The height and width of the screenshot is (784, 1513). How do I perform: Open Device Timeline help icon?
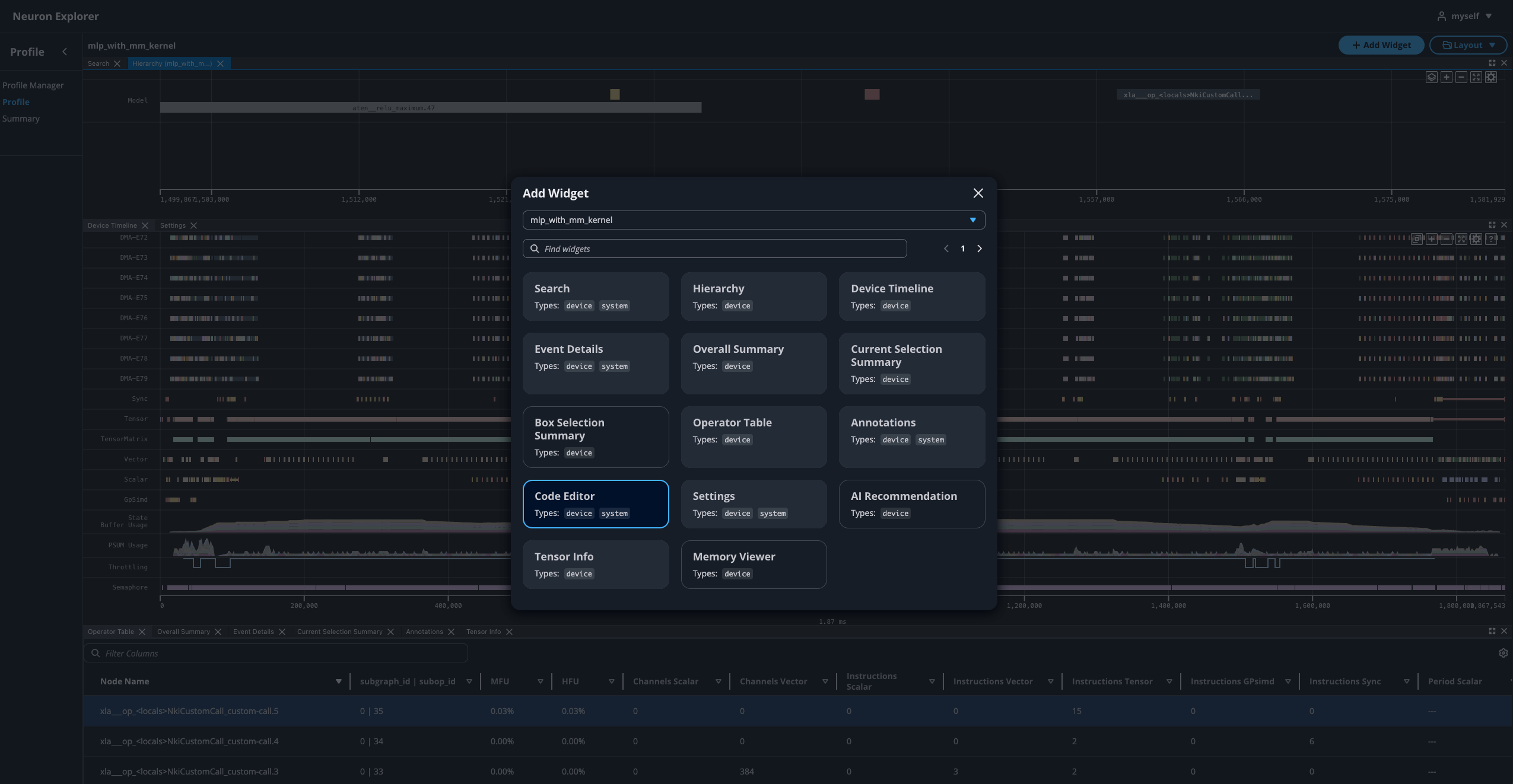(x=1491, y=239)
